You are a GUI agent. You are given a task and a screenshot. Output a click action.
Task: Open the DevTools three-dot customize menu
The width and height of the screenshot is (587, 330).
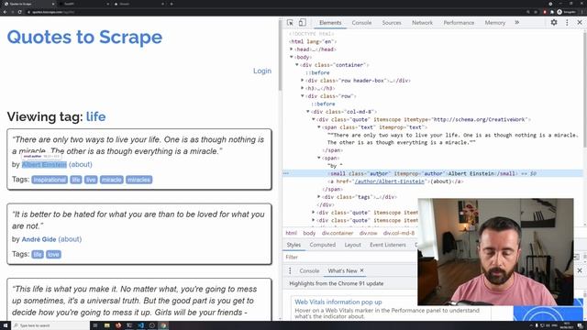coord(567,22)
